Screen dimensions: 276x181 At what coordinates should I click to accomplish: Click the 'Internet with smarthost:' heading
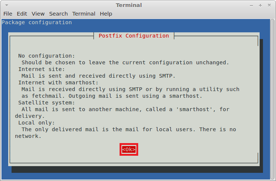pyautogui.click(x=58, y=83)
